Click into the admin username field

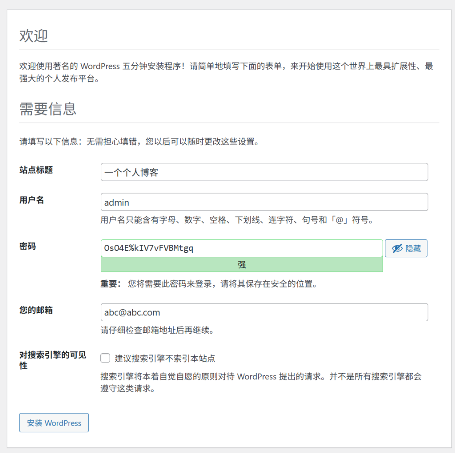pyautogui.click(x=264, y=202)
